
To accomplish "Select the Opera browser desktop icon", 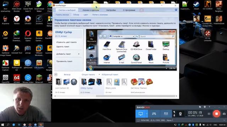I will [28, 36].
